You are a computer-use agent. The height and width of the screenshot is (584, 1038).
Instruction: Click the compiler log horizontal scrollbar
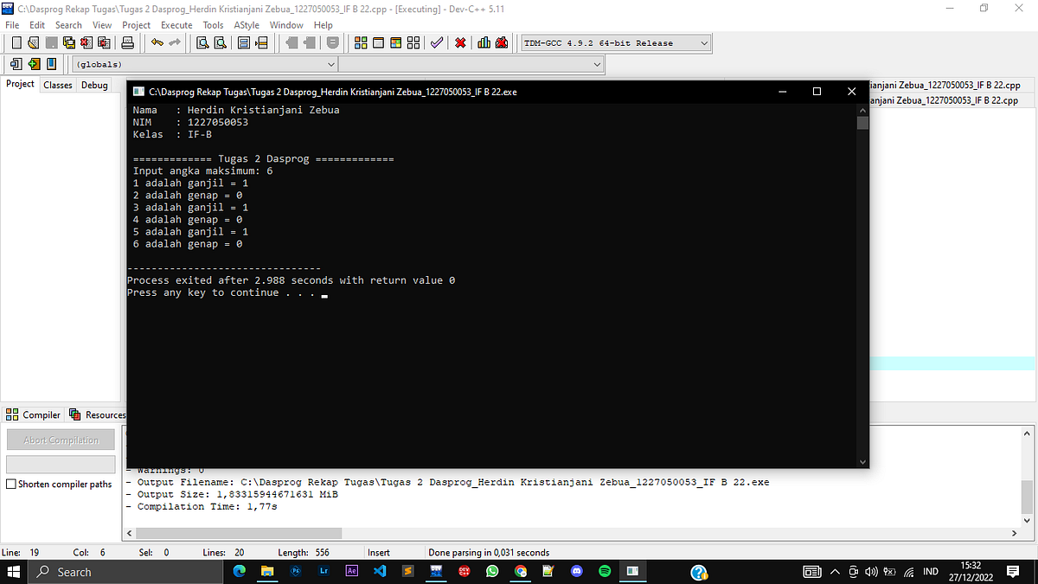pos(571,533)
